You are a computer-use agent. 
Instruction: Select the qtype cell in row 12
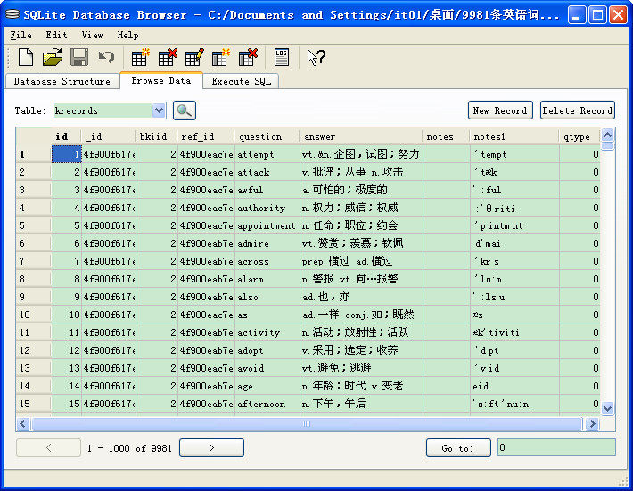pos(580,350)
